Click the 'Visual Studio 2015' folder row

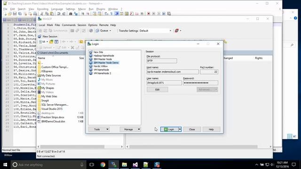(x=52, y=109)
